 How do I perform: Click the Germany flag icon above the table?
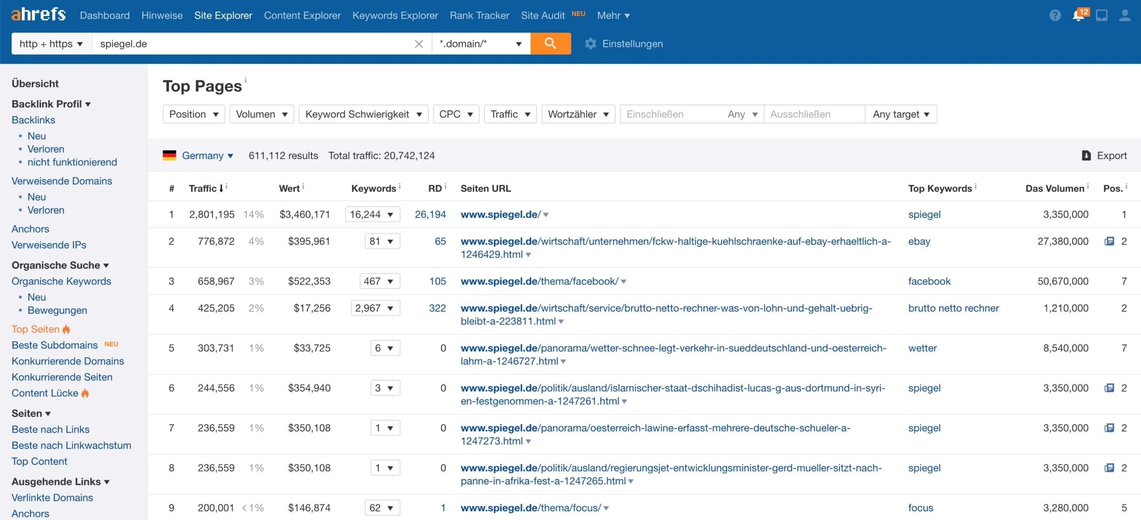click(169, 155)
